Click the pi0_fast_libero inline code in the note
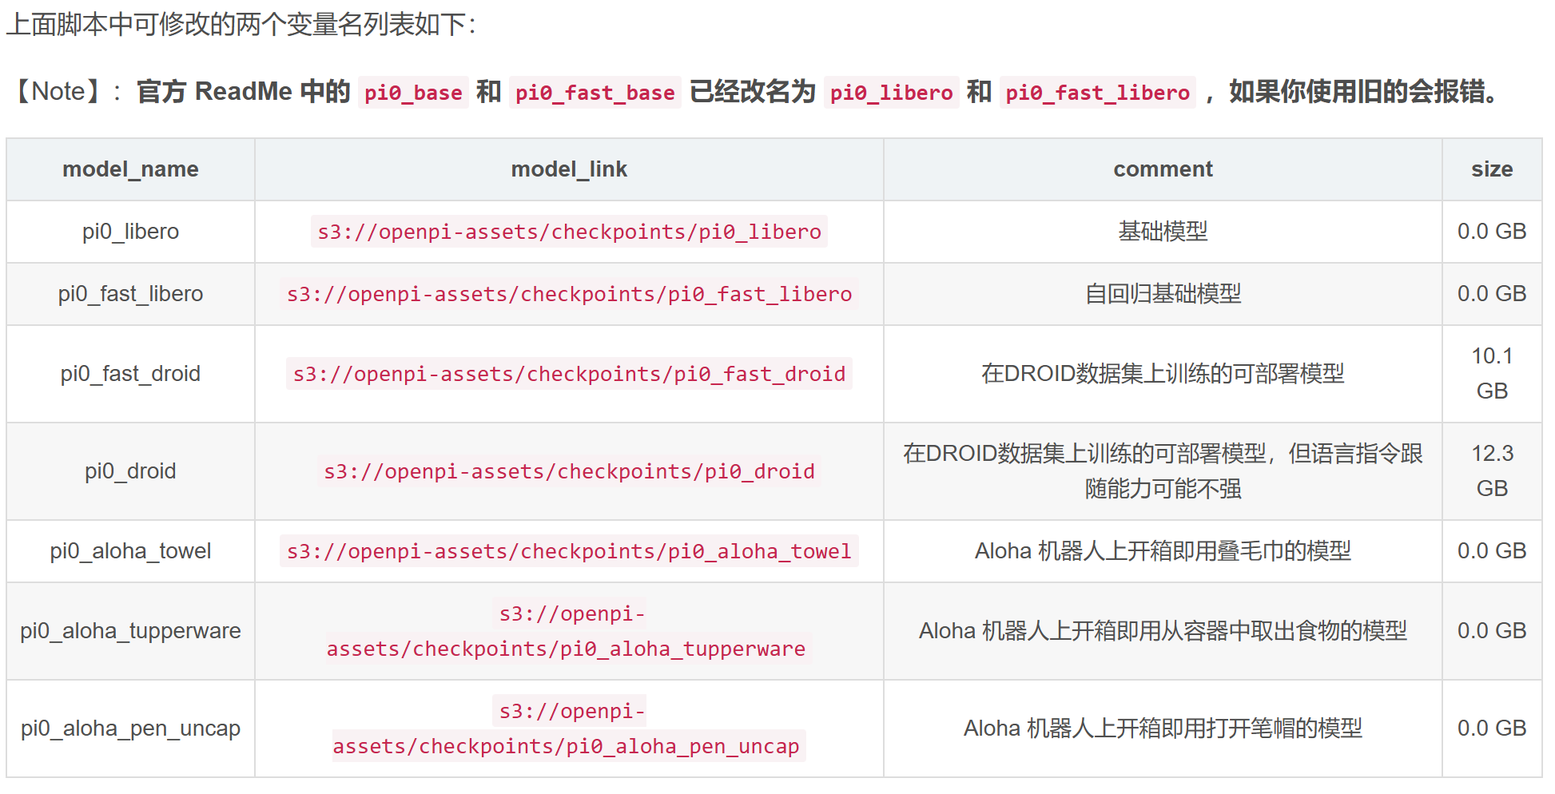The height and width of the screenshot is (794, 1555). pos(1097,93)
